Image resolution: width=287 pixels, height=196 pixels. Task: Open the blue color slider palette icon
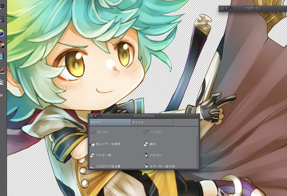pos(2,56)
